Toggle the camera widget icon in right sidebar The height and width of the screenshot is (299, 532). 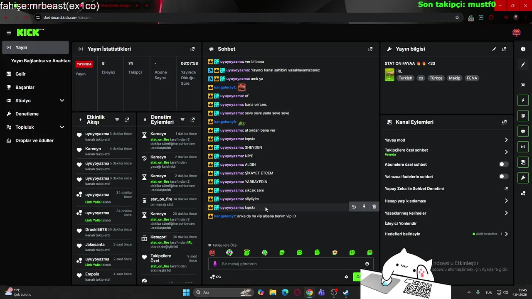523,162
